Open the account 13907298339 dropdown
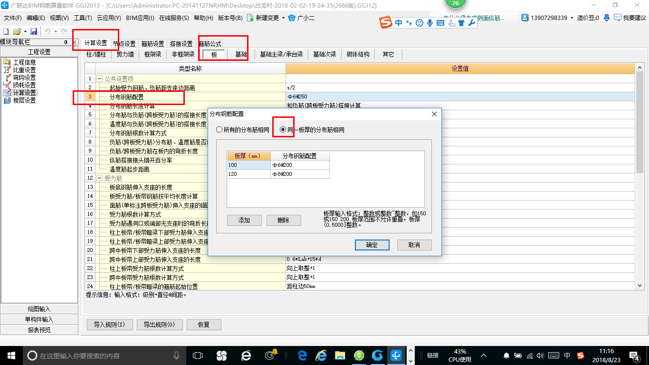 tap(572, 18)
